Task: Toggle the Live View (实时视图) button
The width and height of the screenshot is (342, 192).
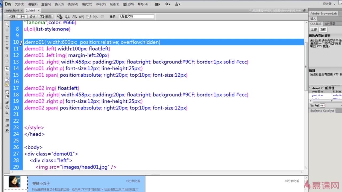Action: [x=46, y=17]
